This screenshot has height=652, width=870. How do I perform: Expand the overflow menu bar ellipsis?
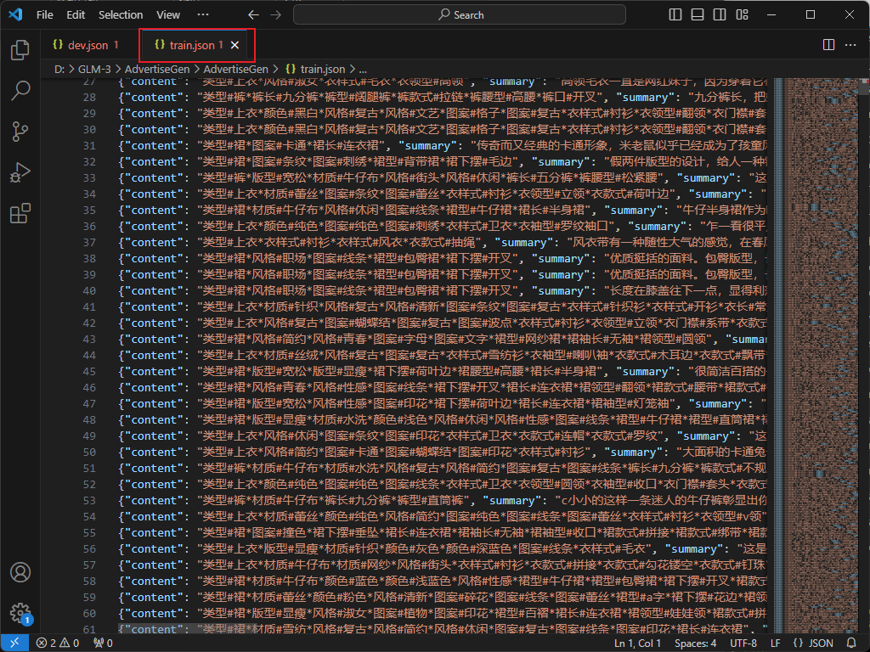click(202, 14)
